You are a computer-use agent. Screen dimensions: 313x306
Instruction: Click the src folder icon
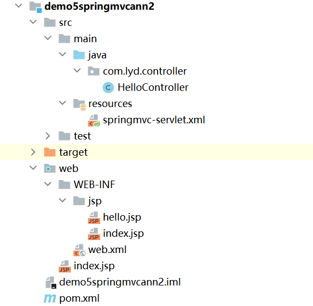50,22
